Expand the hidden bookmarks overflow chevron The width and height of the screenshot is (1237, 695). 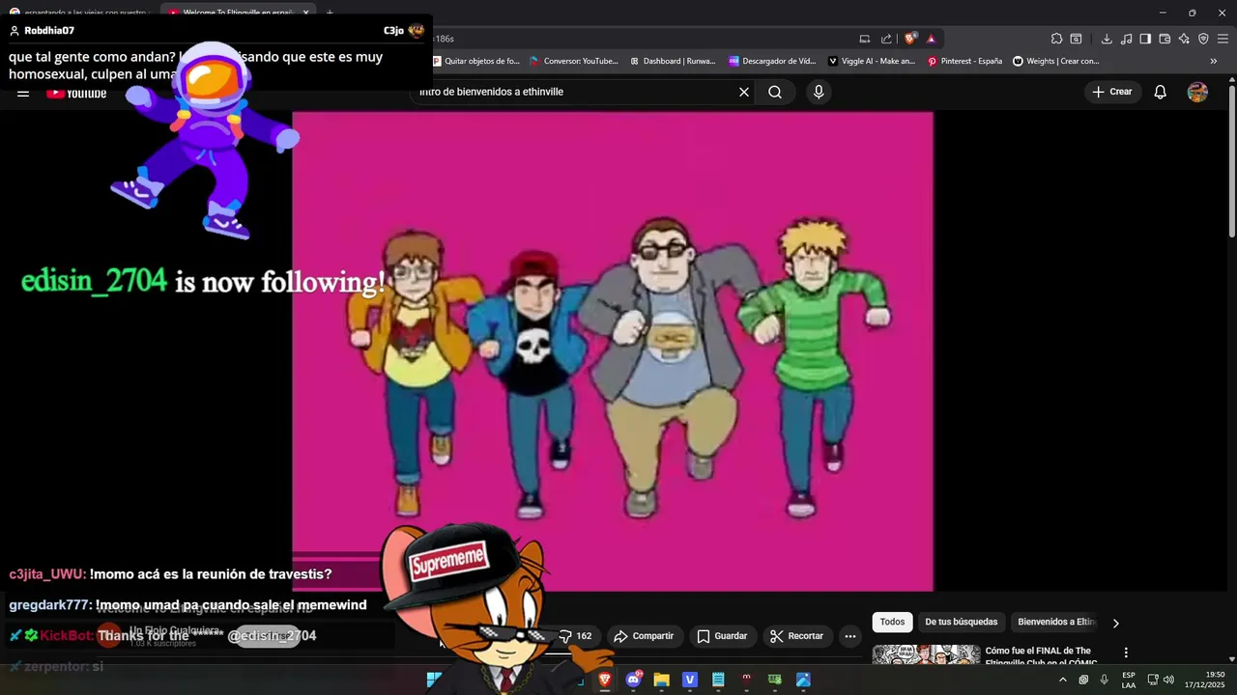point(1214,61)
